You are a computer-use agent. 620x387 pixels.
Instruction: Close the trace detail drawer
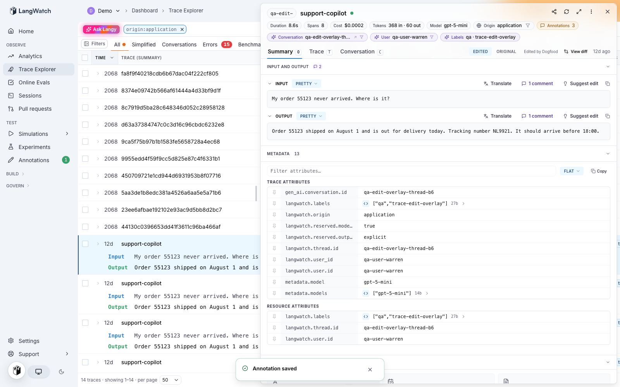coord(608,12)
